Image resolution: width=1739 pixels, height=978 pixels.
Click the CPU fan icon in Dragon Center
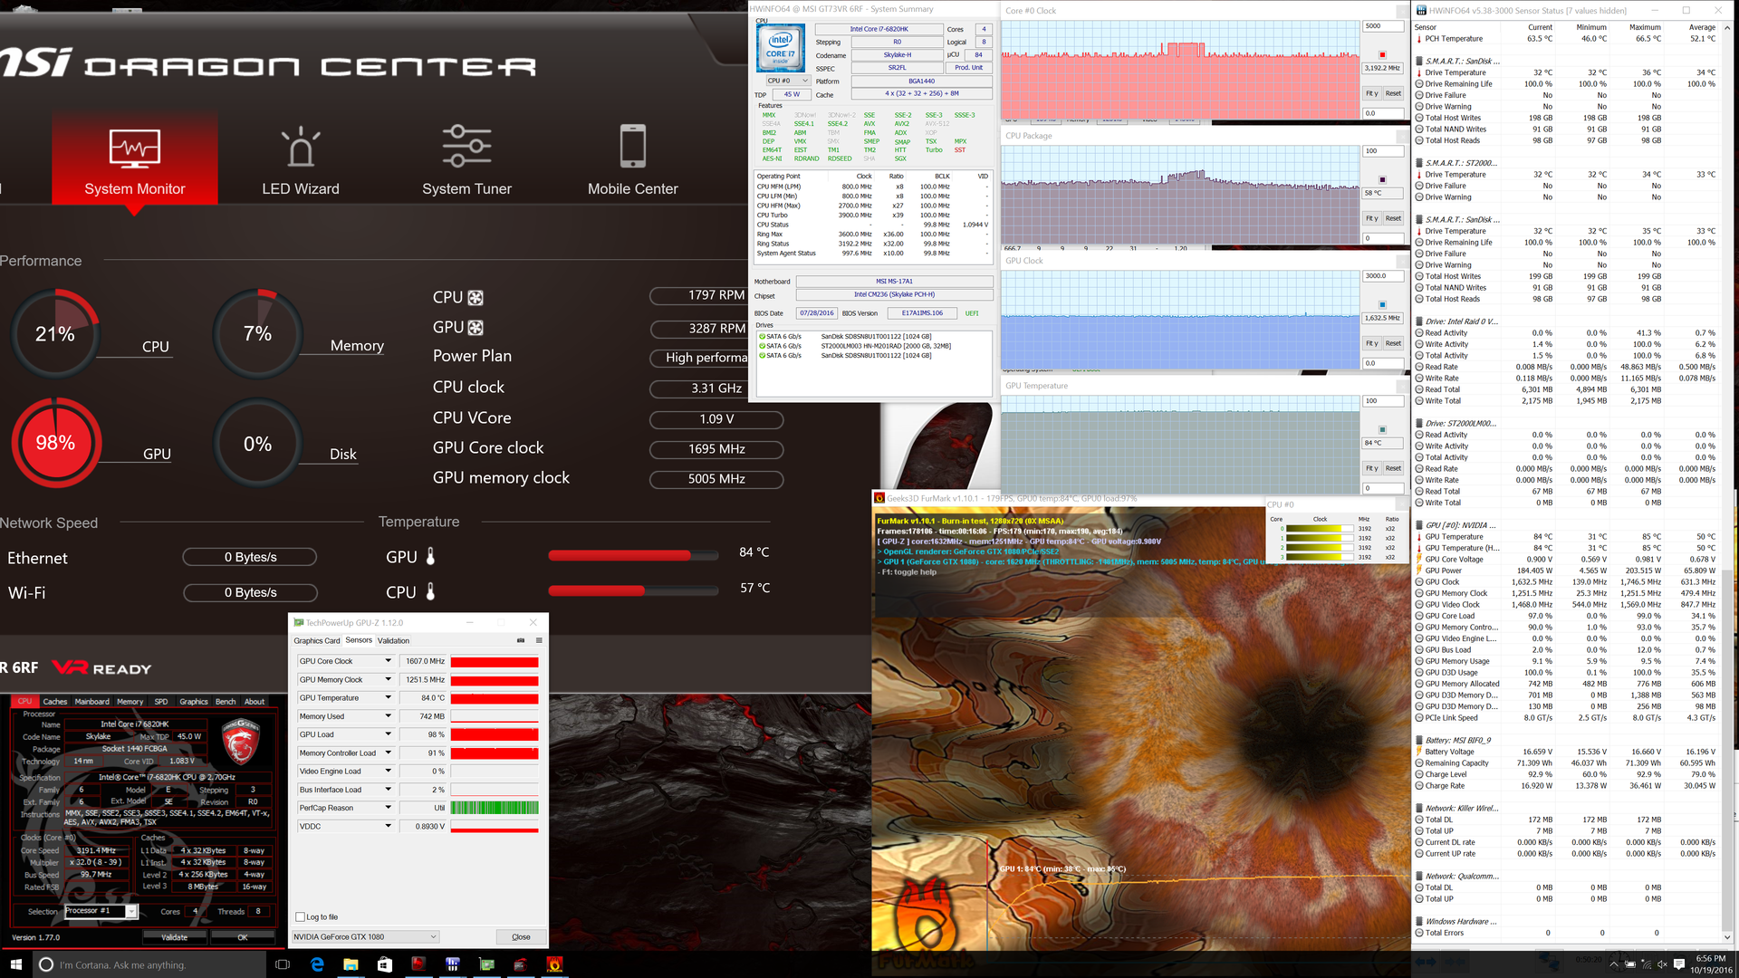pos(476,298)
